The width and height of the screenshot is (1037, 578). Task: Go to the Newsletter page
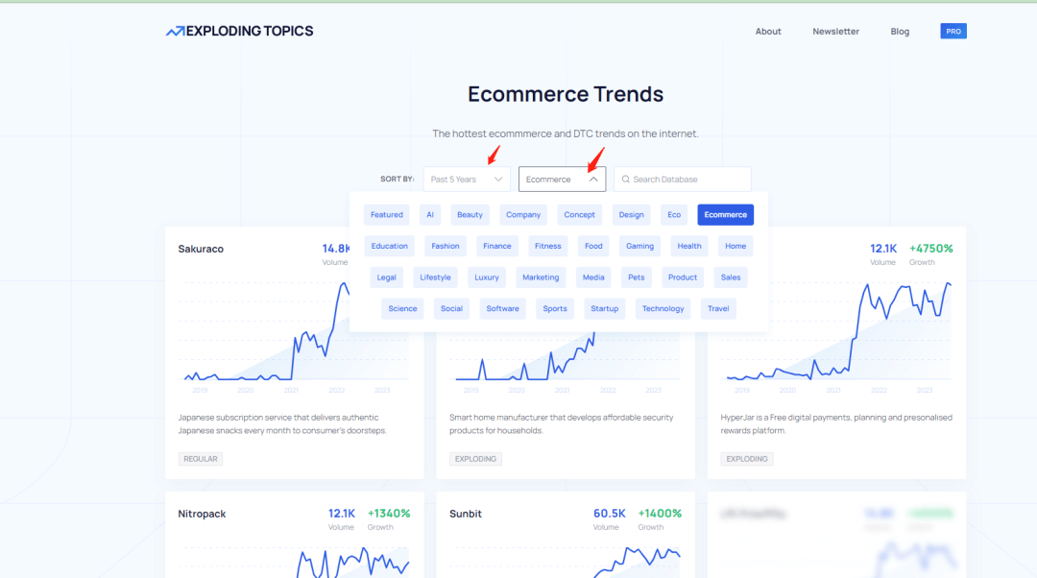pos(835,31)
